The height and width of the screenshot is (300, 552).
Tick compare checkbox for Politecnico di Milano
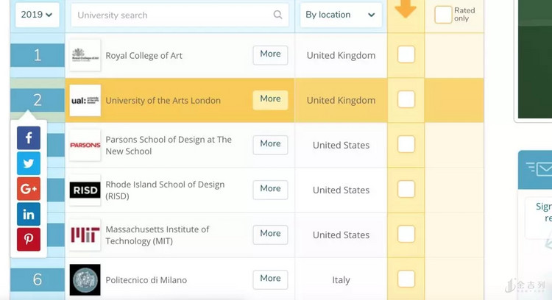click(406, 279)
